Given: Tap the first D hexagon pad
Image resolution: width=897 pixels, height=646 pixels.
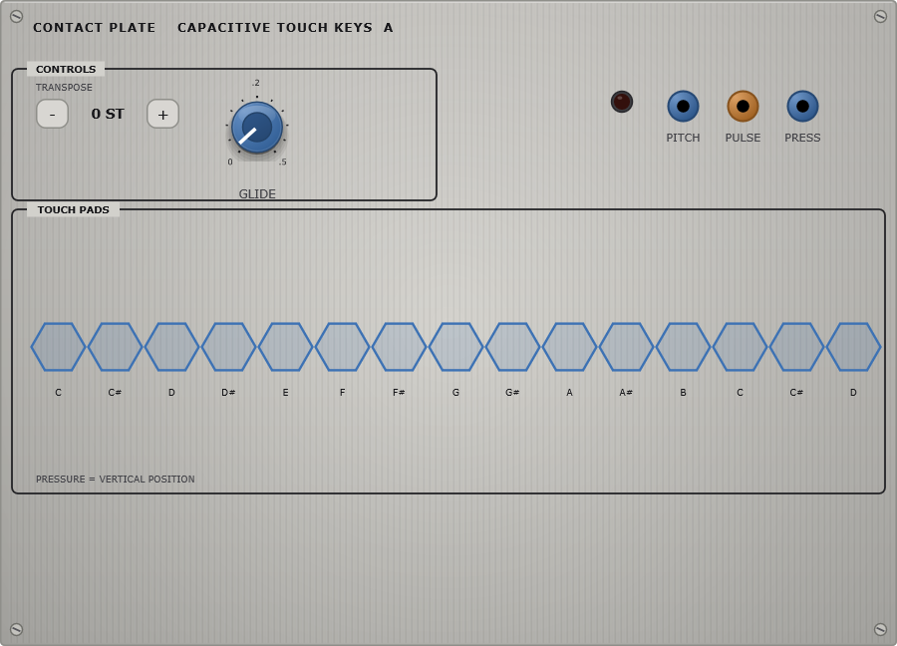Looking at the screenshot, I should click(171, 347).
